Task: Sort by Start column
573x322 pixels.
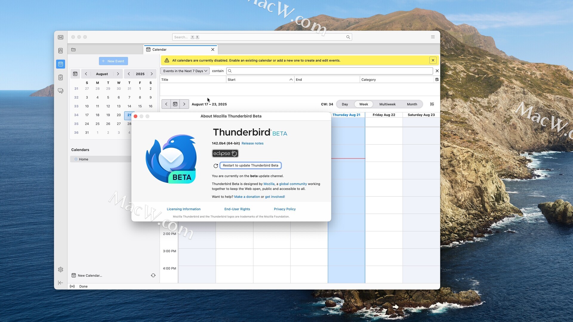Action: (260, 80)
